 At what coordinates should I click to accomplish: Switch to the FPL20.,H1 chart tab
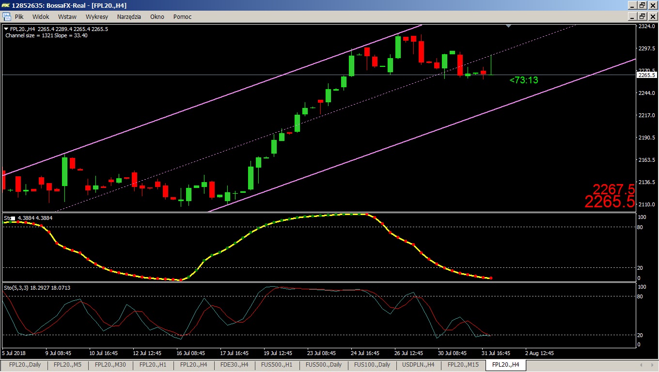(153, 365)
